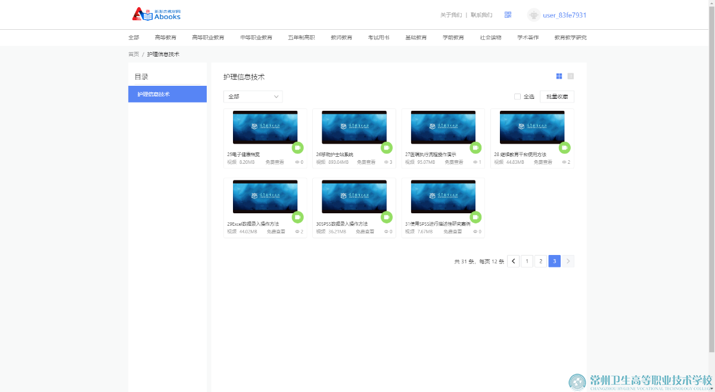Select 护理信息技术 in the sidebar catalog
This screenshot has height=392, width=715.
167,94
